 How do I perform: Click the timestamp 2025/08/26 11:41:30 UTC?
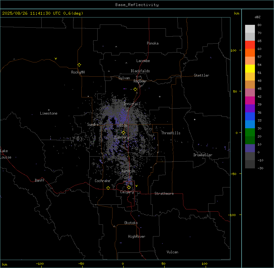(x=31, y=13)
